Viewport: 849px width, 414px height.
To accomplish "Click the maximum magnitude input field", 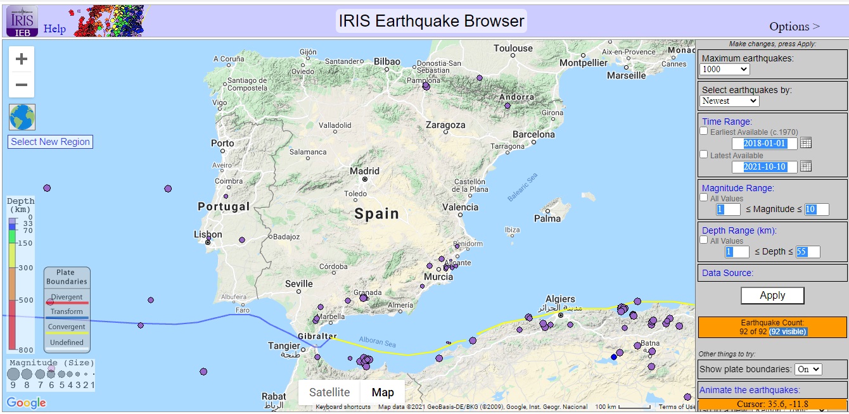I will point(817,209).
